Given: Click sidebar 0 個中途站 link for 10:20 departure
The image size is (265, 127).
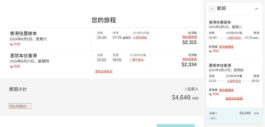Looking at the screenshot, I should coord(234,81).
